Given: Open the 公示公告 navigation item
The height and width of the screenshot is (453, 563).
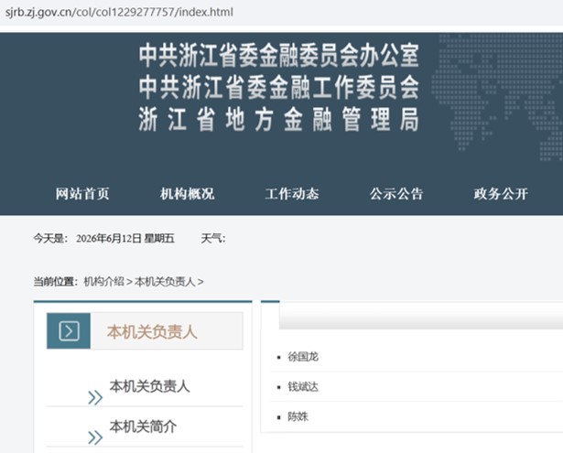Looking at the screenshot, I should tap(396, 194).
